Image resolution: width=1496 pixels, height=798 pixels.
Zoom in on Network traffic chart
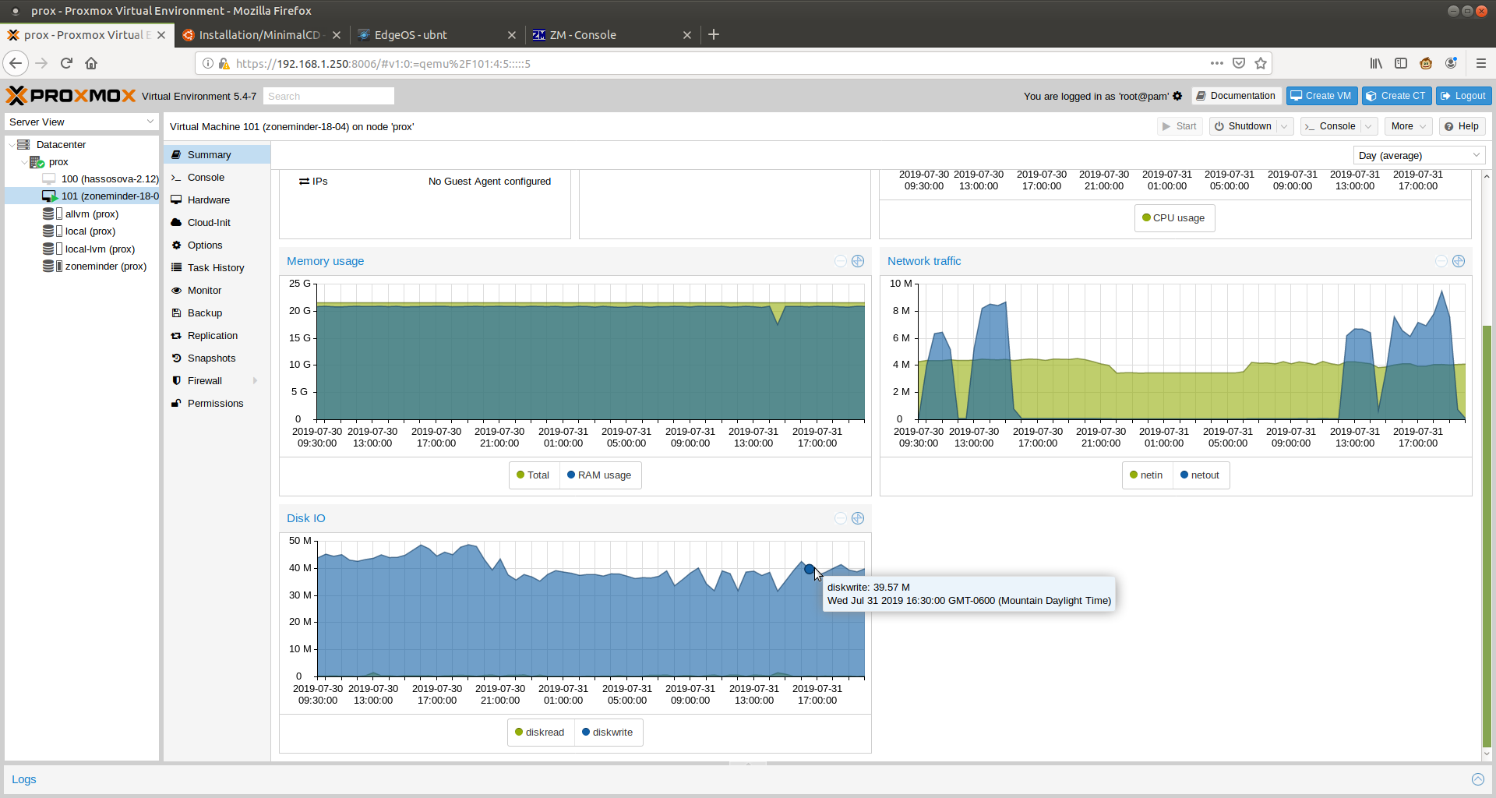coord(1459,261)
